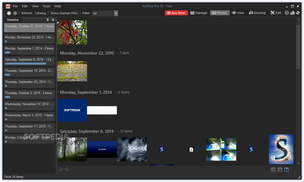304x182 pixels.
Task: Select Thursday, September 25, 2014 timeline entry
Action: pyautogui.click(x=29, y=83)
